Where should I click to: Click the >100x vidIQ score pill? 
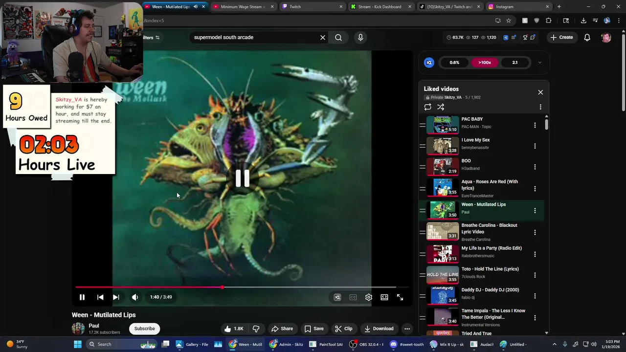(x=485, y=63)
